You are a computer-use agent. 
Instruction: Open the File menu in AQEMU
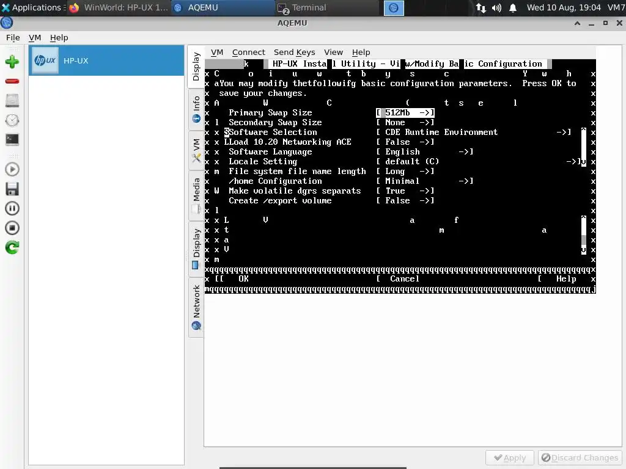click(x=13, y=37)
